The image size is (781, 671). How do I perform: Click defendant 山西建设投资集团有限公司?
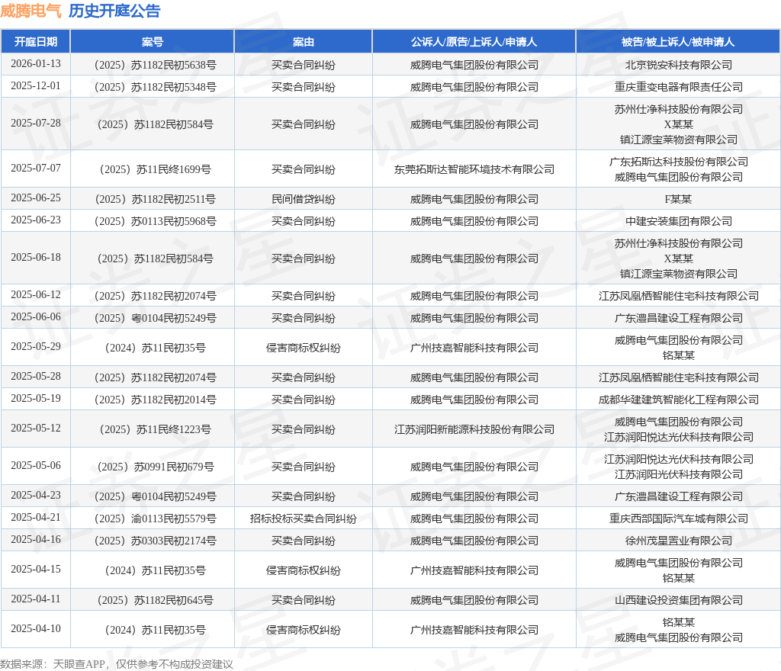(x=678, y=600)
